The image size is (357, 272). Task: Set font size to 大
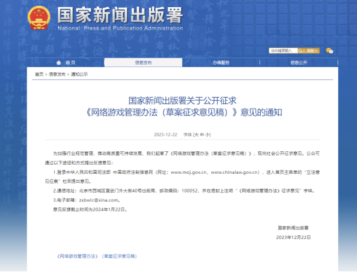196,134
